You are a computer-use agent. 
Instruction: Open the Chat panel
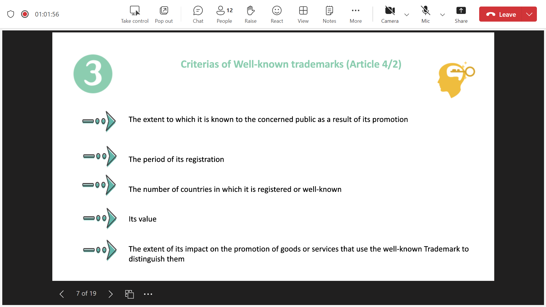click(198, 14)
